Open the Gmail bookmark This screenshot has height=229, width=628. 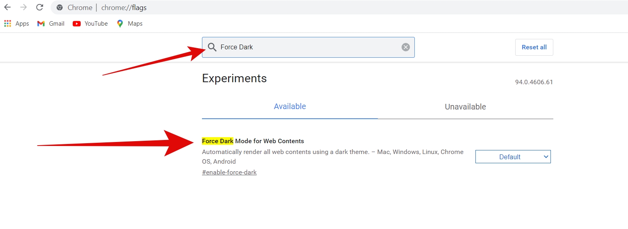pyautogui.click(x=51, y=24)
